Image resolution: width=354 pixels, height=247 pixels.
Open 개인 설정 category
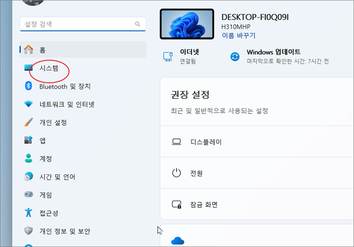pos(83,122)
